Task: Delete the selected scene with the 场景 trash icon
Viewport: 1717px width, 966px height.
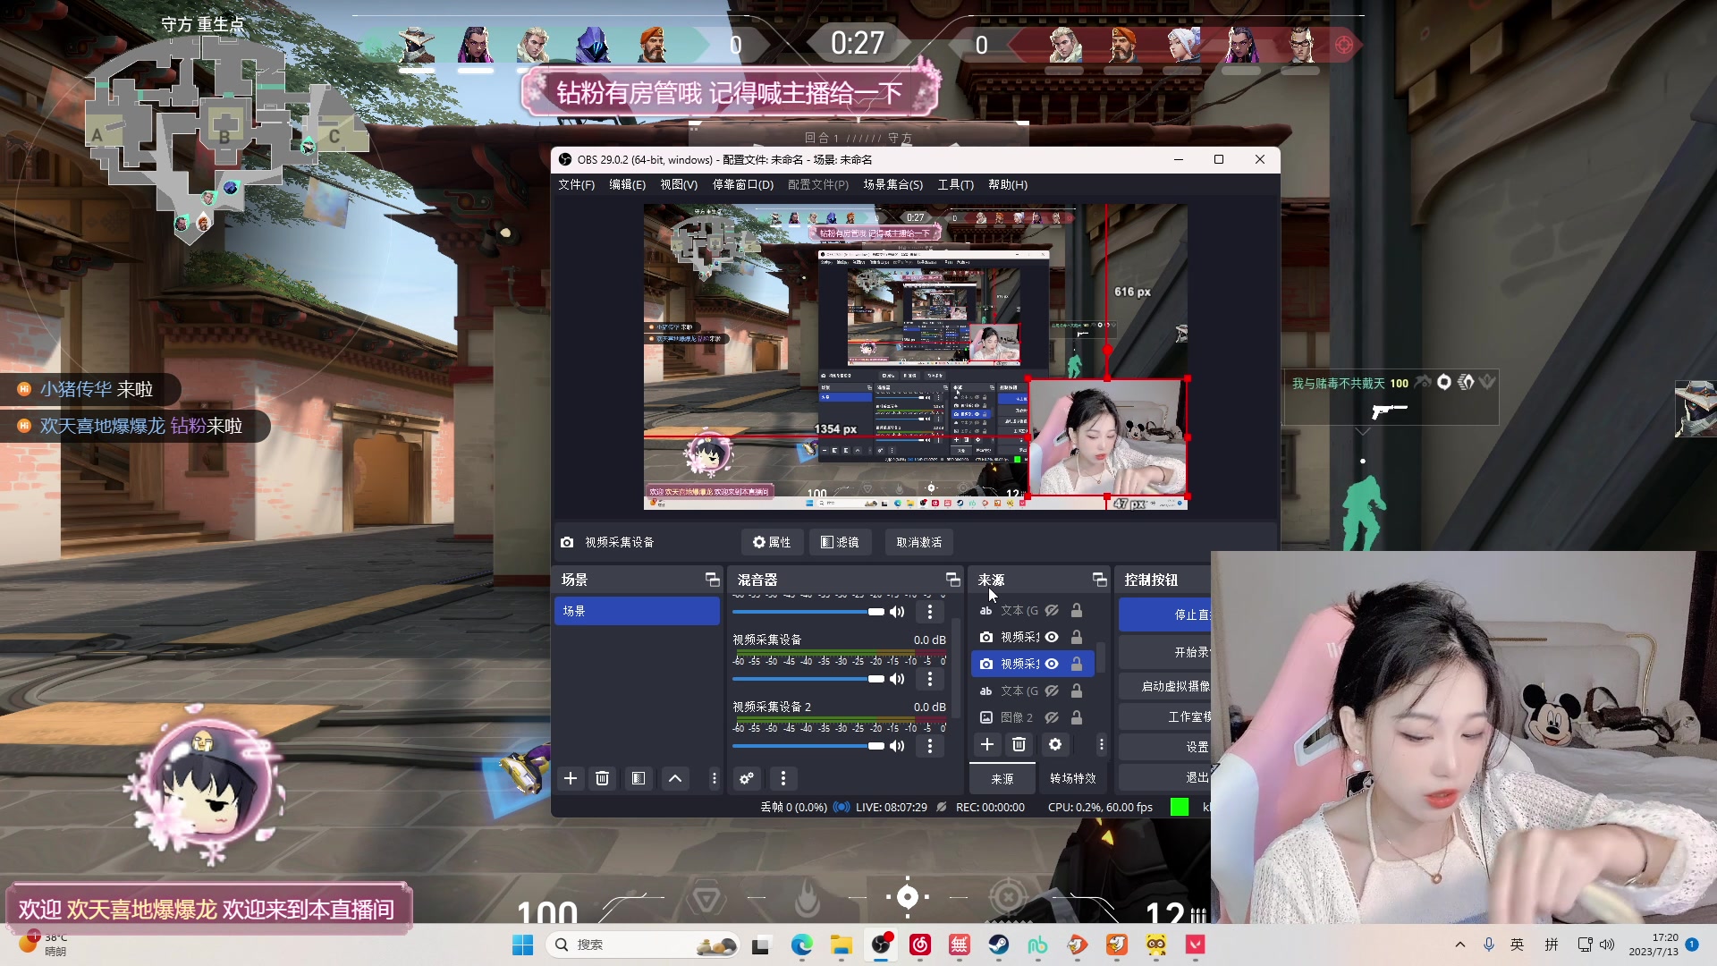Action: coord(603,778)
